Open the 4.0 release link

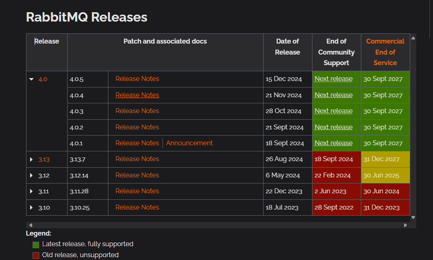coord(43,79)
